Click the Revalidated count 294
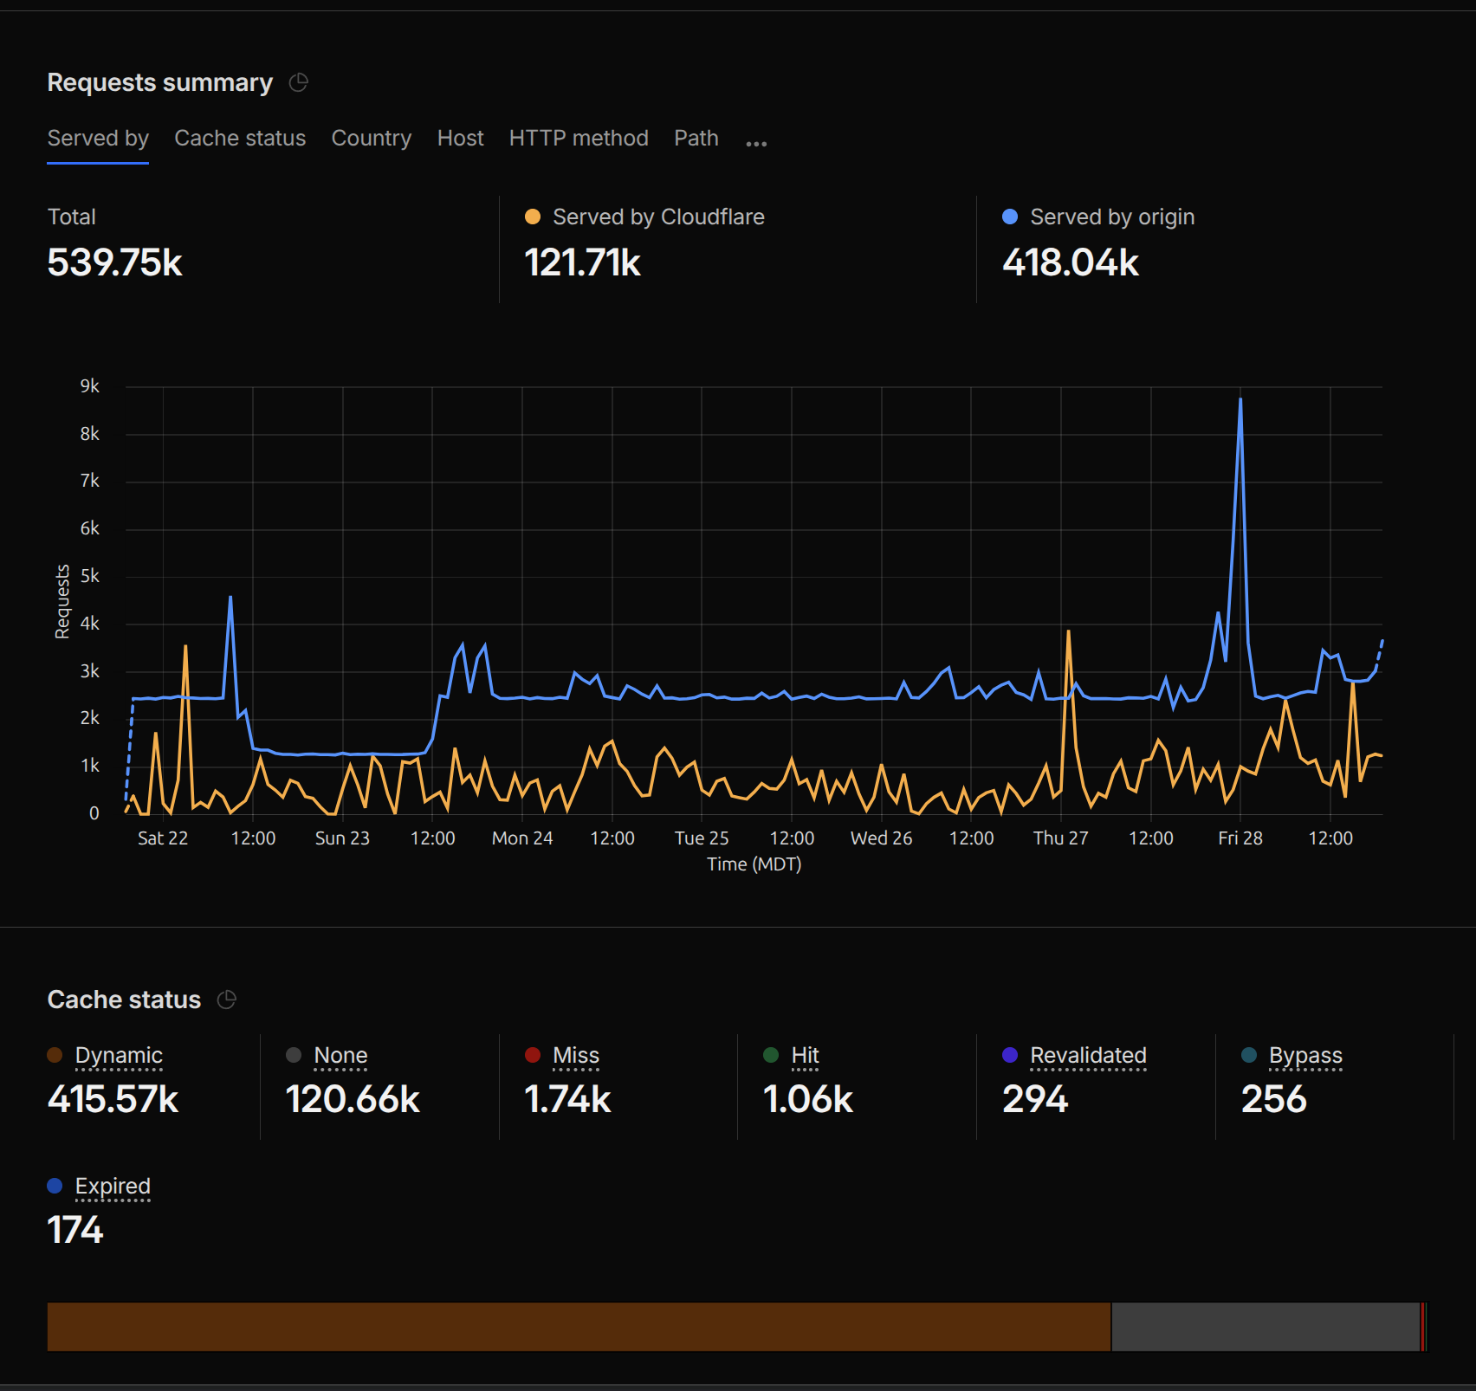The image size is (1476, 1391). [x=1035, y=1099]
